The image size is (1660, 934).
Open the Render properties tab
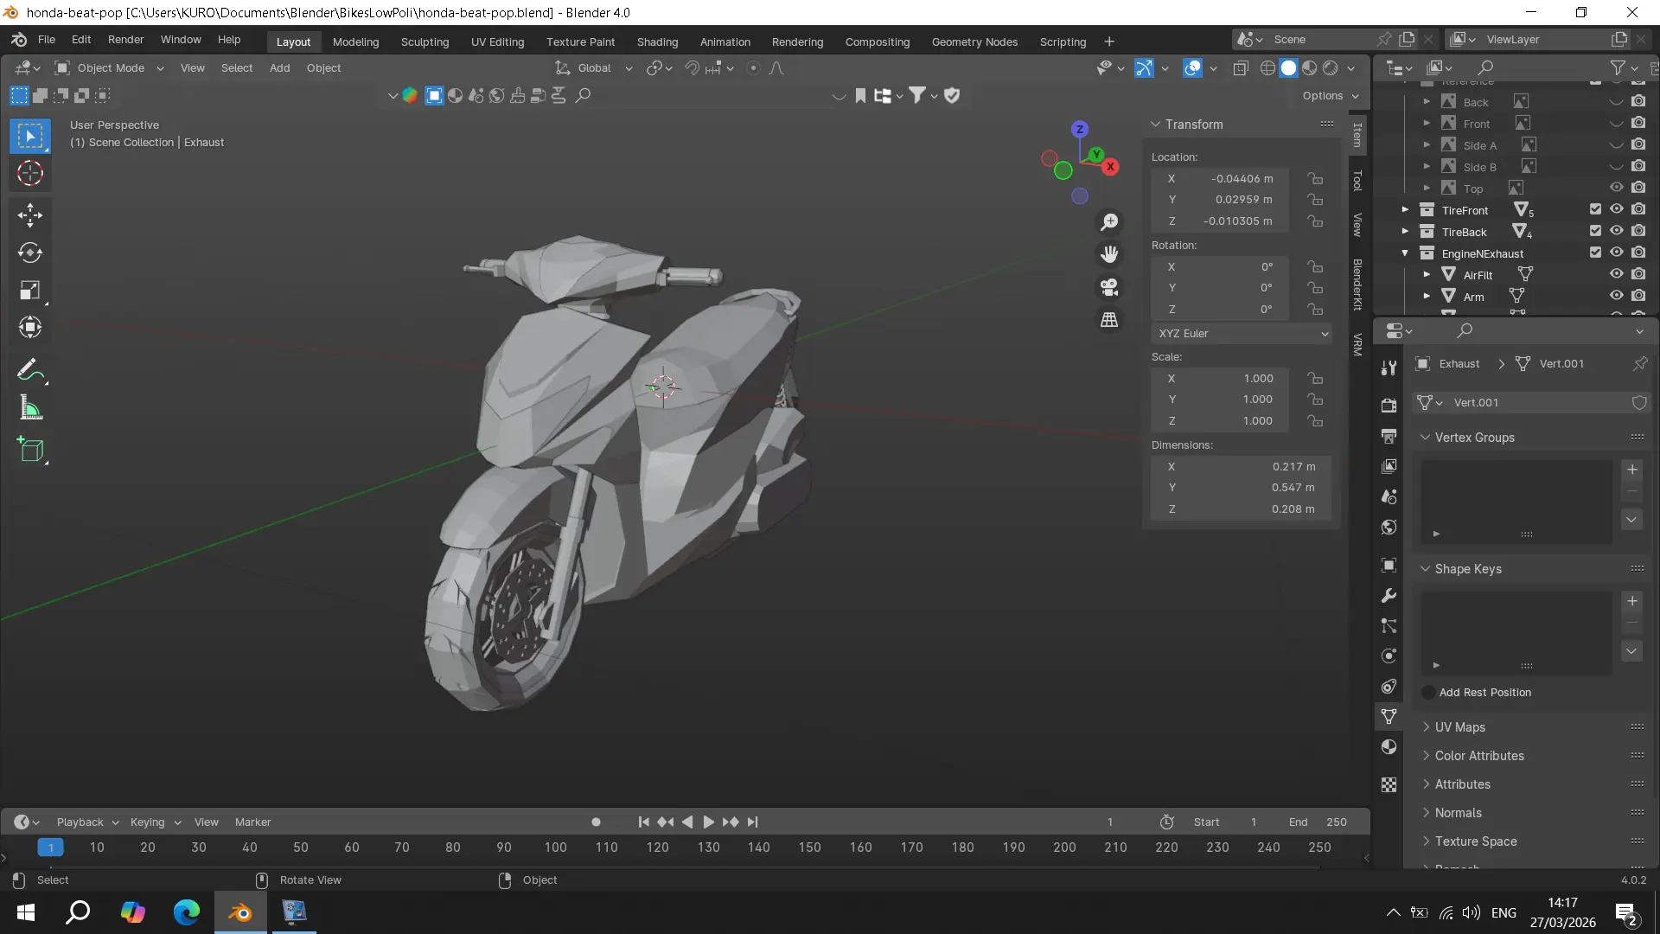click(1389, 405)
